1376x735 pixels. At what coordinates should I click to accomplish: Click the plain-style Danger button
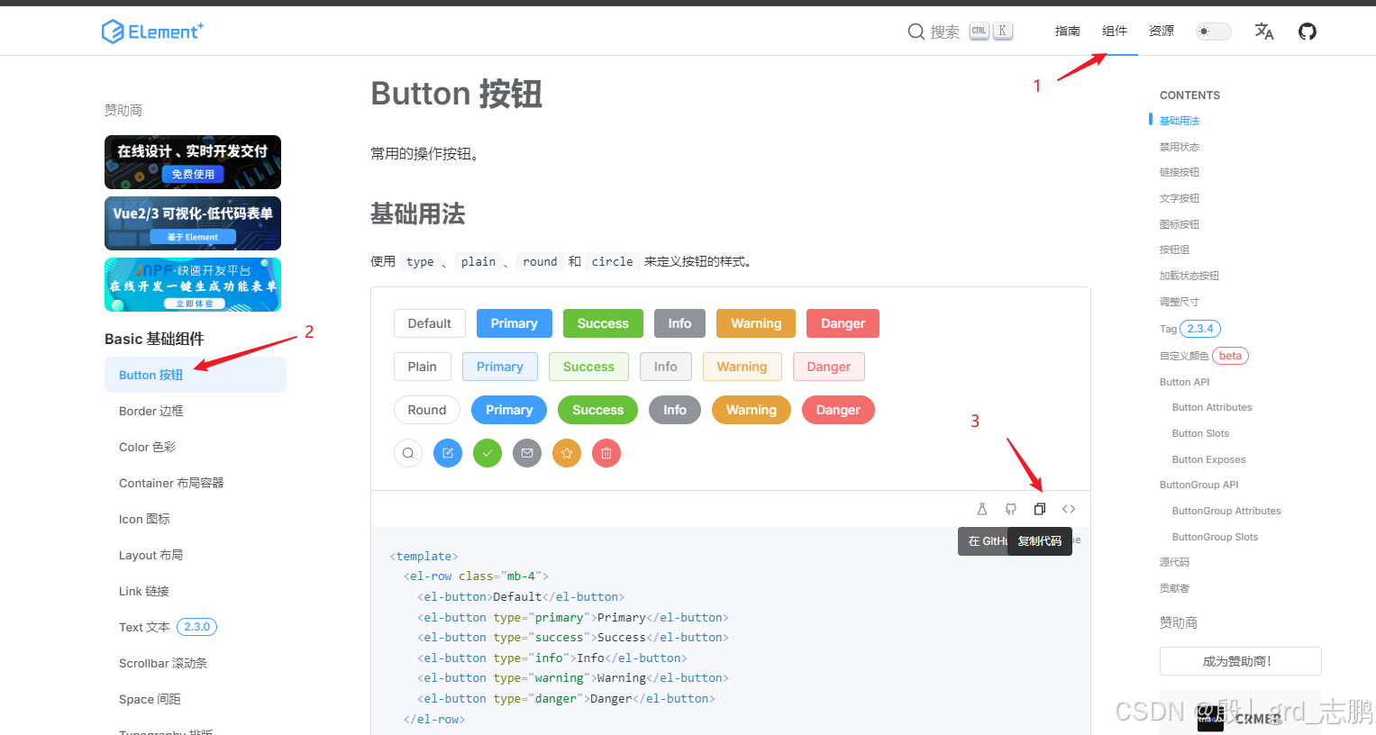click(x=829, y=367)
